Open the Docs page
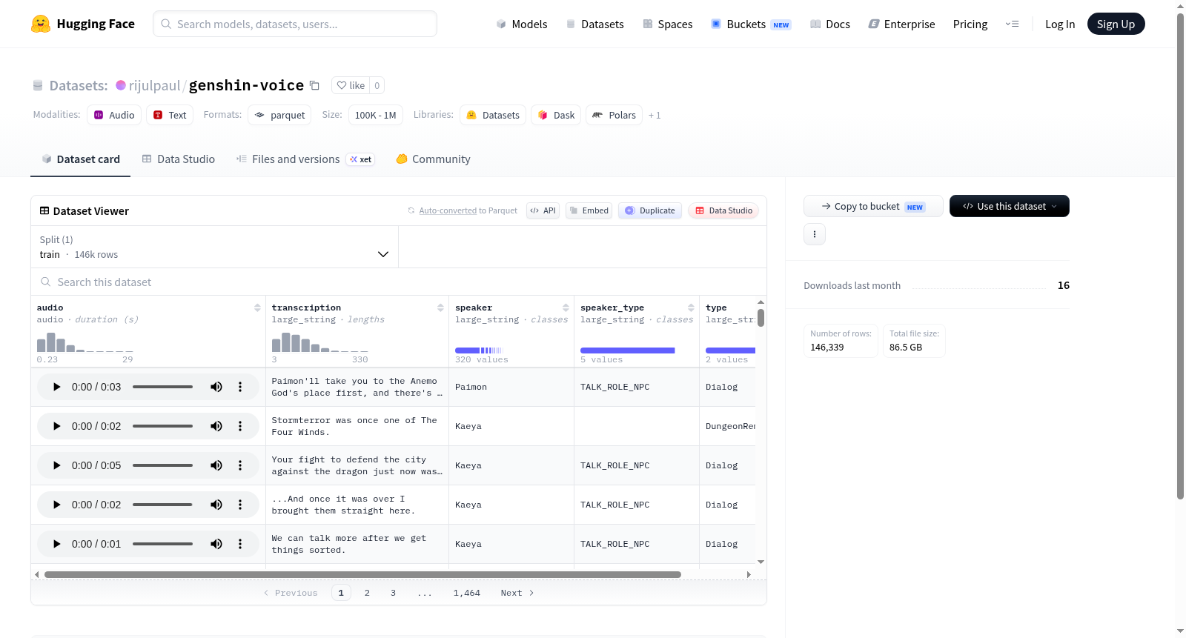 coord(830,24)
